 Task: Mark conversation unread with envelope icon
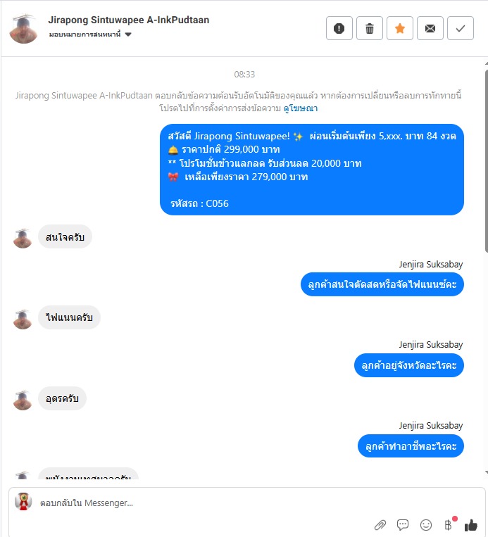click(x=430, y=28)
